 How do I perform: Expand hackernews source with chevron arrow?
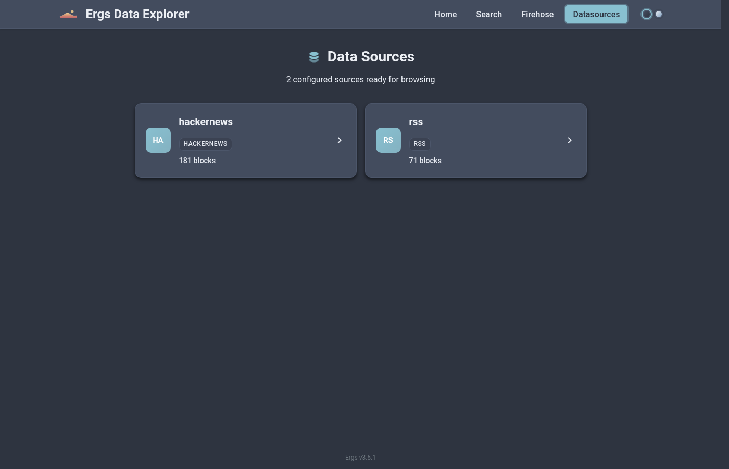(340, 140)
